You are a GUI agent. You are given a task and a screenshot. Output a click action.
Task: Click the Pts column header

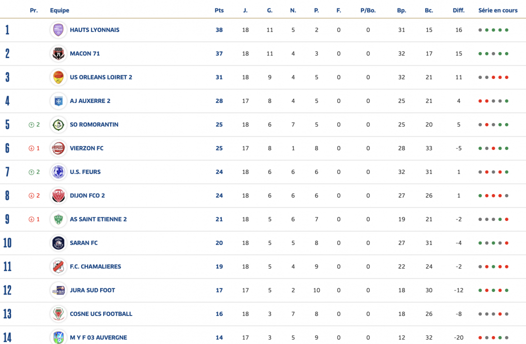[x=219, y=10]
